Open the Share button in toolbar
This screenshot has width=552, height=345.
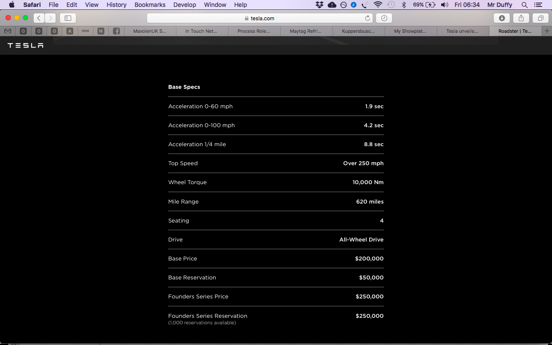[521, 18]
